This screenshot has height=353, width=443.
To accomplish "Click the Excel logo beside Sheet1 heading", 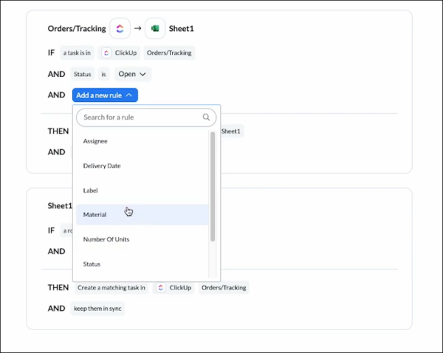I will coord(155,29).
